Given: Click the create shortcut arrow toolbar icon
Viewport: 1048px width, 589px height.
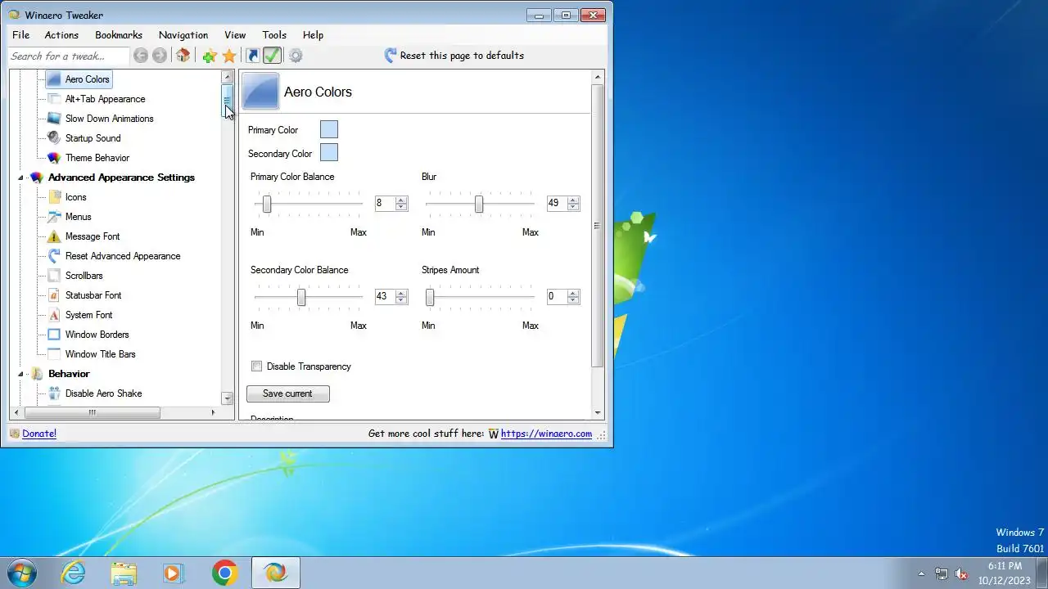Looking at the screenshot, I should click(253, 56).
